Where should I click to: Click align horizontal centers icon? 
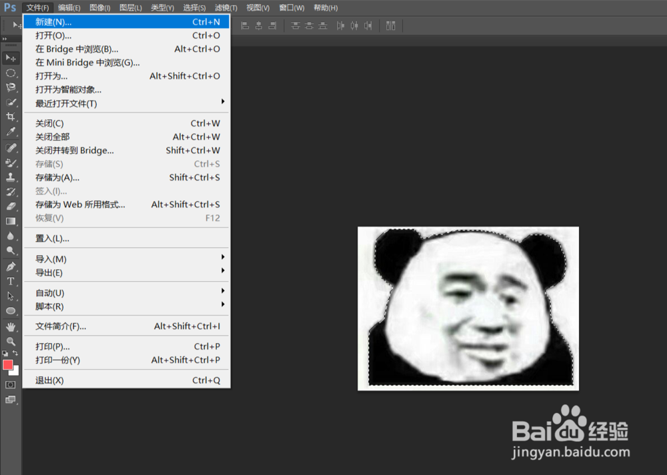click(259, 26)
